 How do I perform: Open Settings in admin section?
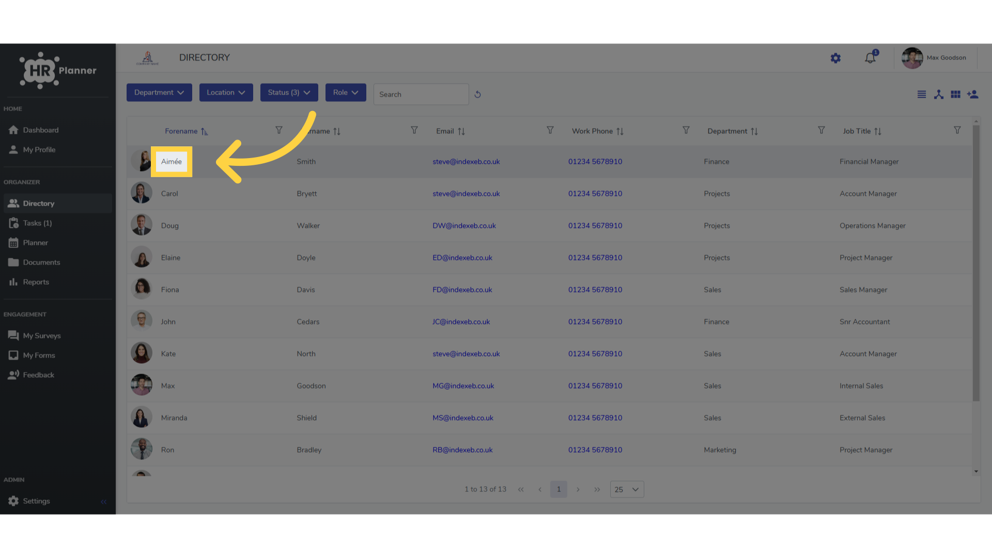pos(36,501)
